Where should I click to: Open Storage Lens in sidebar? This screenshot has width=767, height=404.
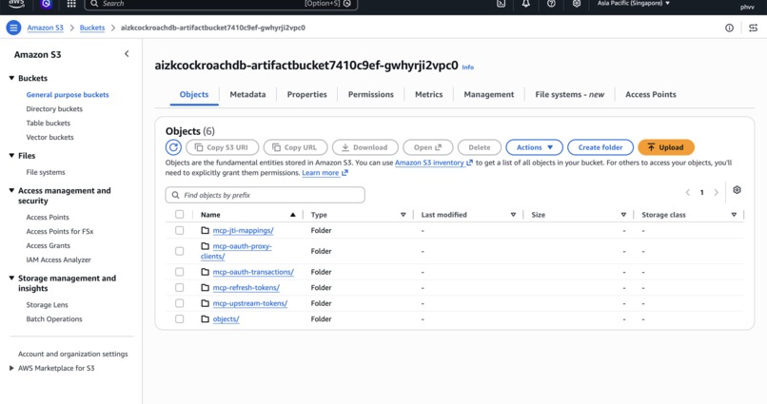coord(47,305)
